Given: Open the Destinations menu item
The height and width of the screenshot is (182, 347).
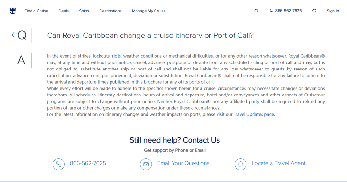Looking at the screenshot, I should [x=111, y=11].
